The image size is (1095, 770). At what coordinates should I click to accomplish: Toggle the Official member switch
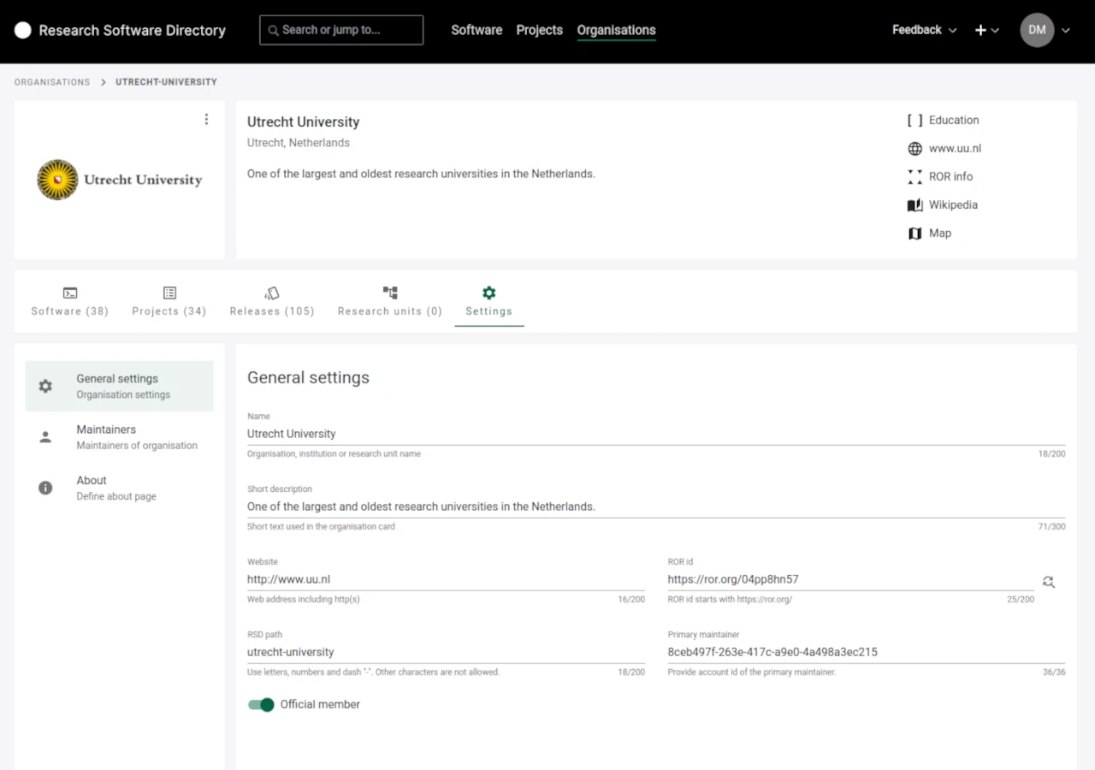pos(261,705)
